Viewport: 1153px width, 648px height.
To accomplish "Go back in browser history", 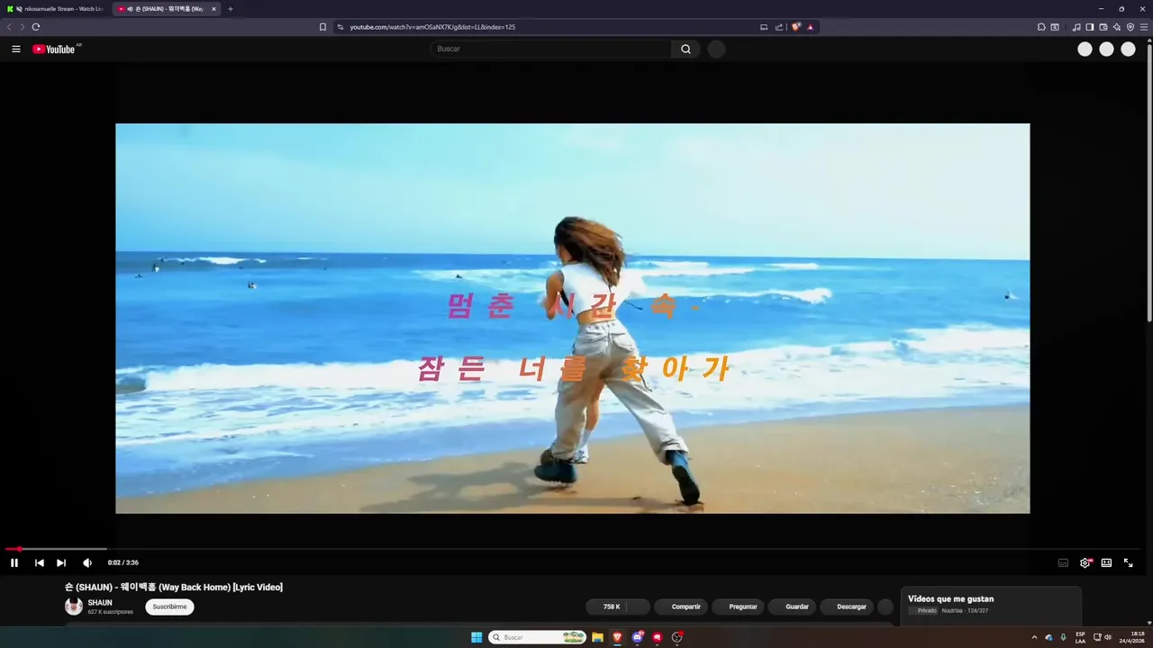I will tap(10, 27).
